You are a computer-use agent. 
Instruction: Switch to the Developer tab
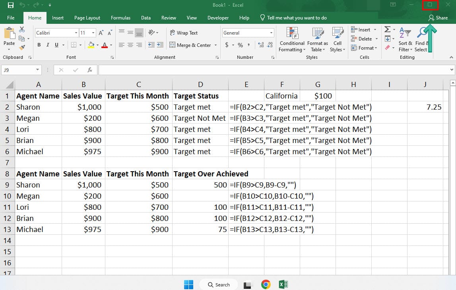click(x=218, y=18)
